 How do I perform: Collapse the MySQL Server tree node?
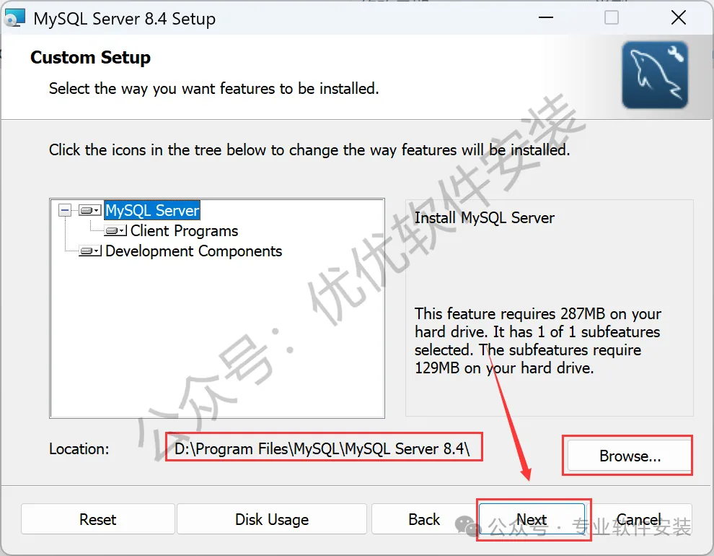65,211
